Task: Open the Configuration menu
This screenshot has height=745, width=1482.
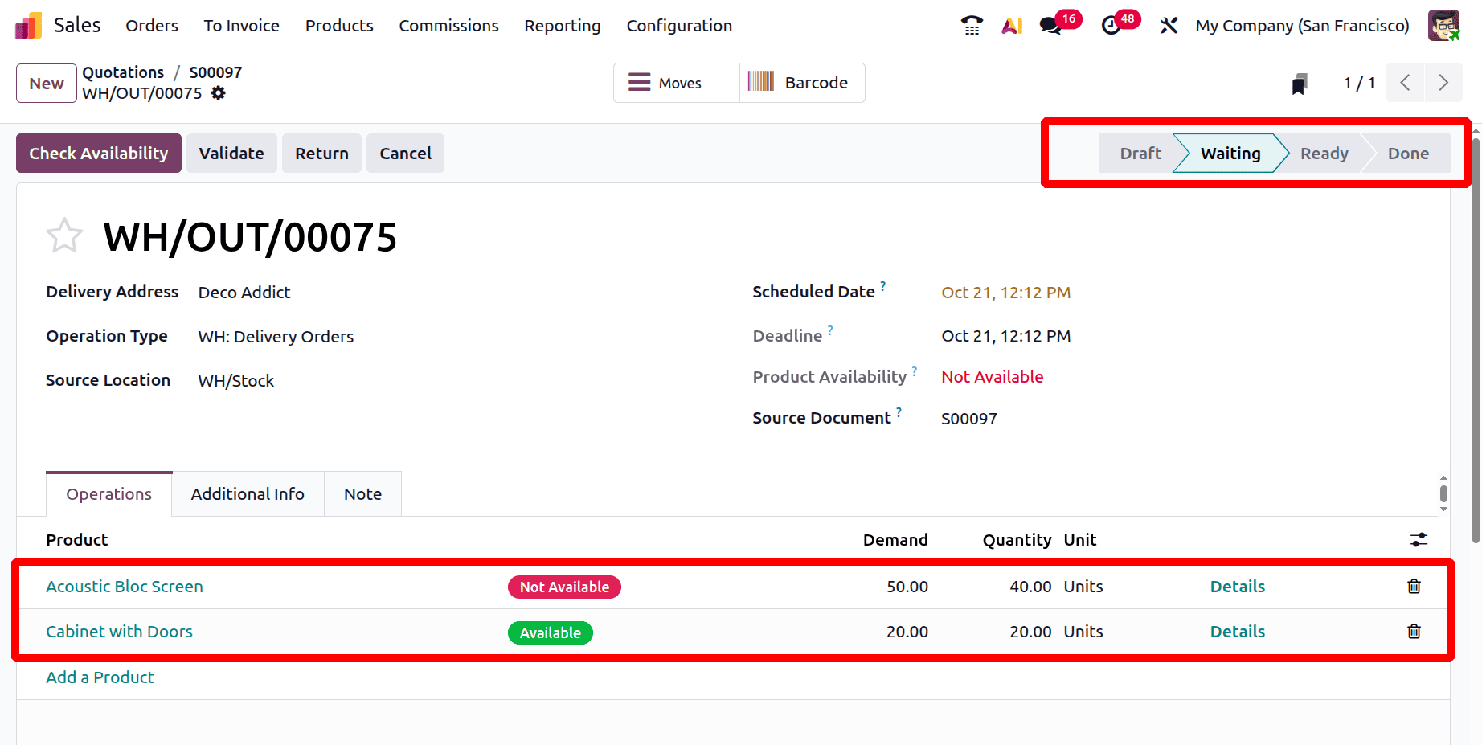Action: point(679,26)
